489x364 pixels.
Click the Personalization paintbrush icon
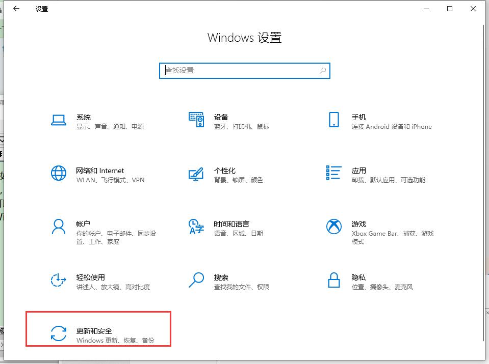(x=196, y=174)
